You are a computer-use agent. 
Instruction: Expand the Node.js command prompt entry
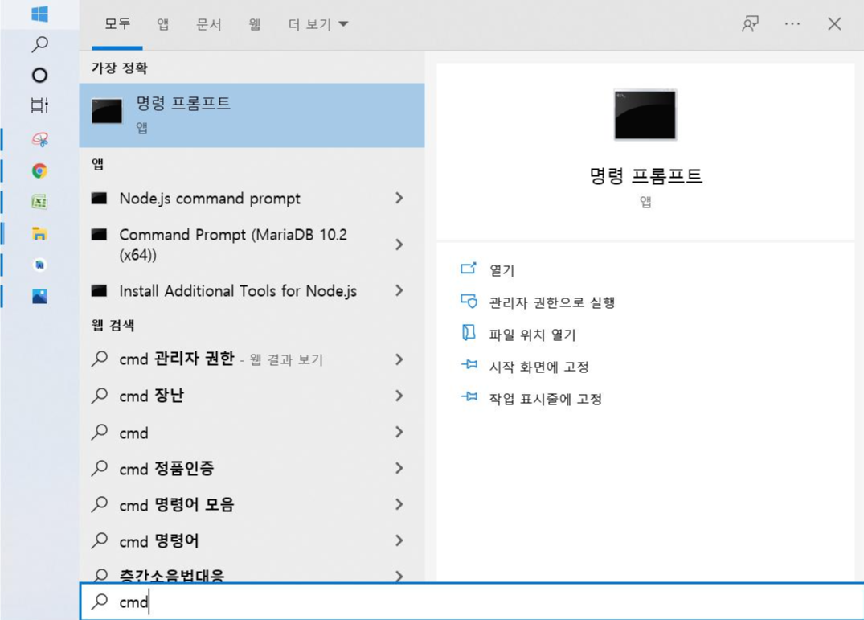[399, 198]
